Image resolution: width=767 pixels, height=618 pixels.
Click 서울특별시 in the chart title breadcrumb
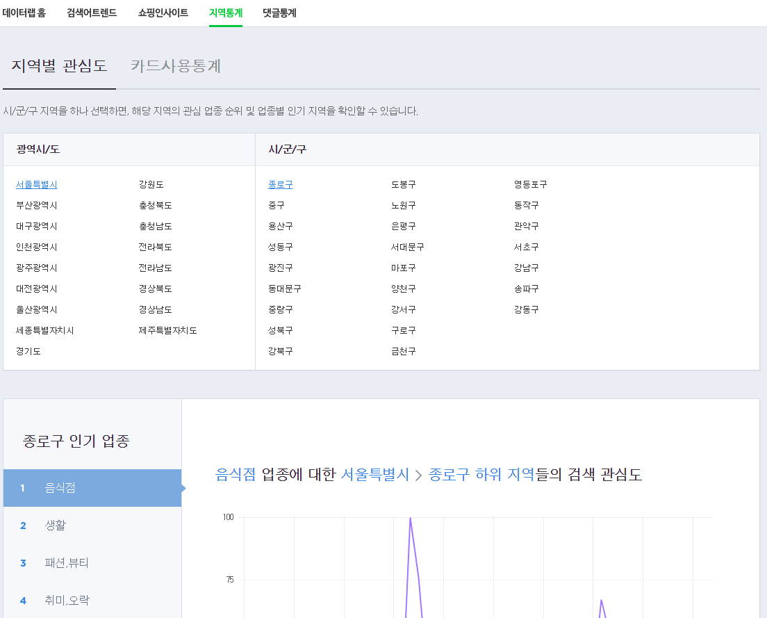374,474
